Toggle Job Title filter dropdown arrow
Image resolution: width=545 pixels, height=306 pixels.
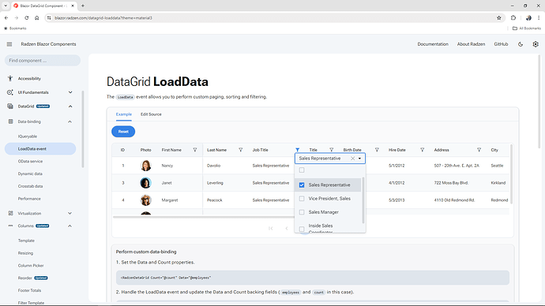click(359, 159)
